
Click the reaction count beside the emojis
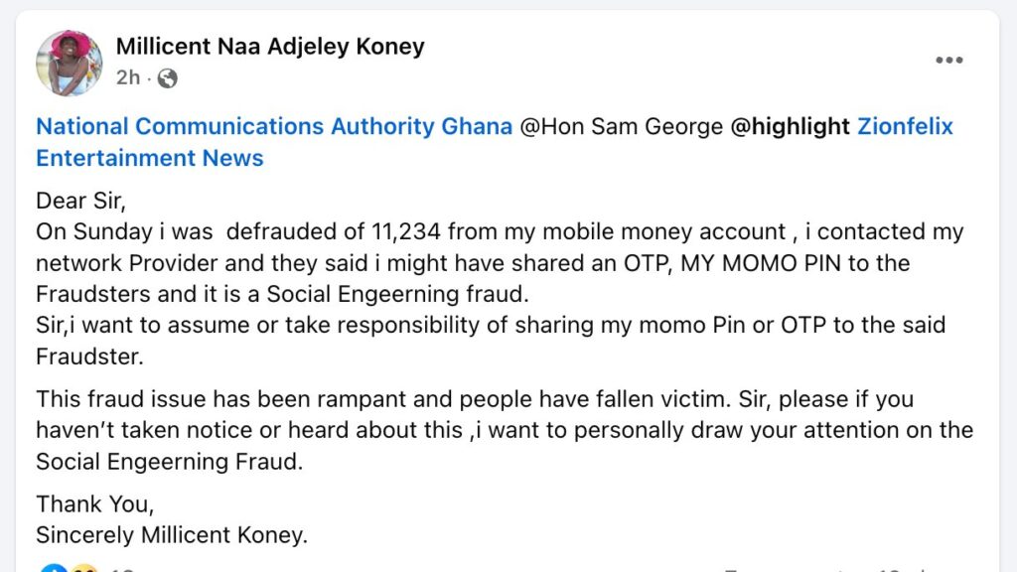click(122, 569)
